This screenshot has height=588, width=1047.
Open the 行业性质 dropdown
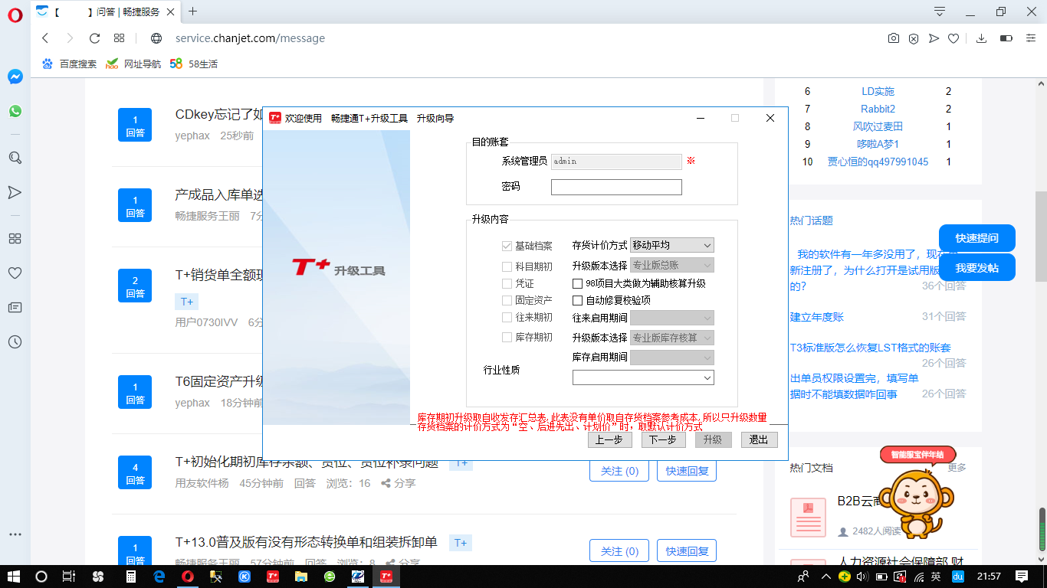pos(643,377)
